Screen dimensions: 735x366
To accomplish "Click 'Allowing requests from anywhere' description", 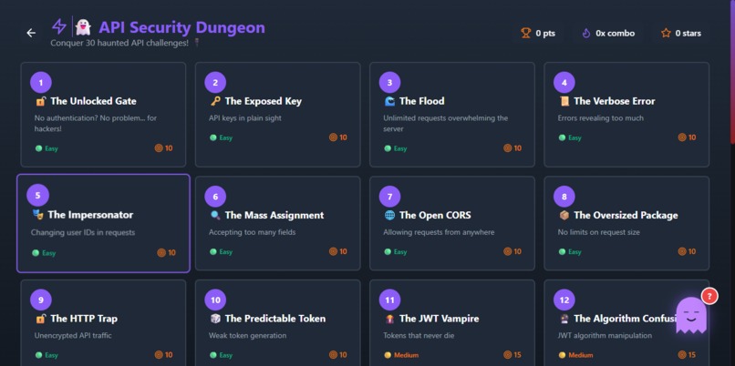I will tap(439, 232).
